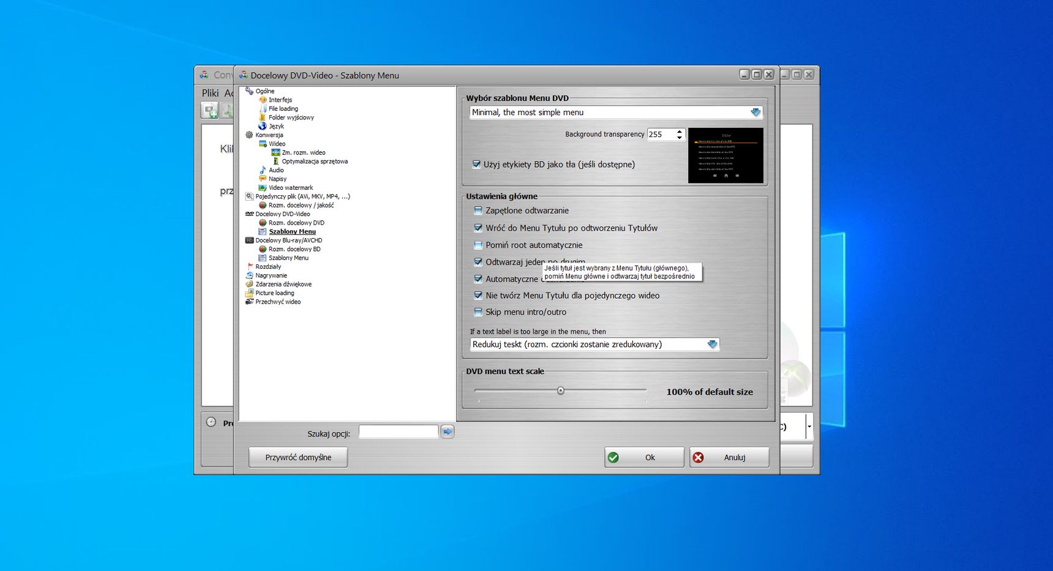Click add-file icon in background window toolbar
Viewport: 1053px width, 571px height.
click(x=210, y=111)
